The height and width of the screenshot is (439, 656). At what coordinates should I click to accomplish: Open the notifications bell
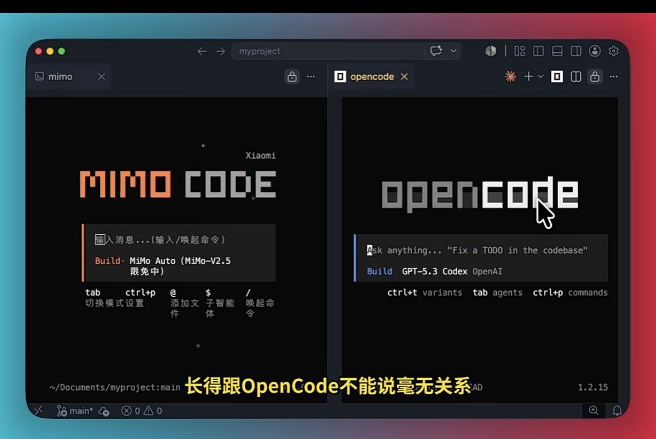(617, 411)
